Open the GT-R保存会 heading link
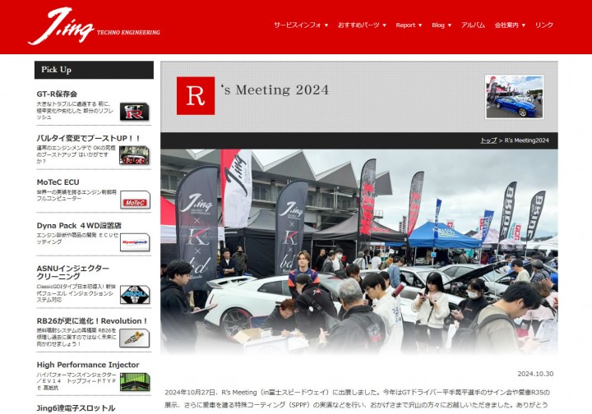The height and width of the screenshot is (414, 592). point(57,94)
